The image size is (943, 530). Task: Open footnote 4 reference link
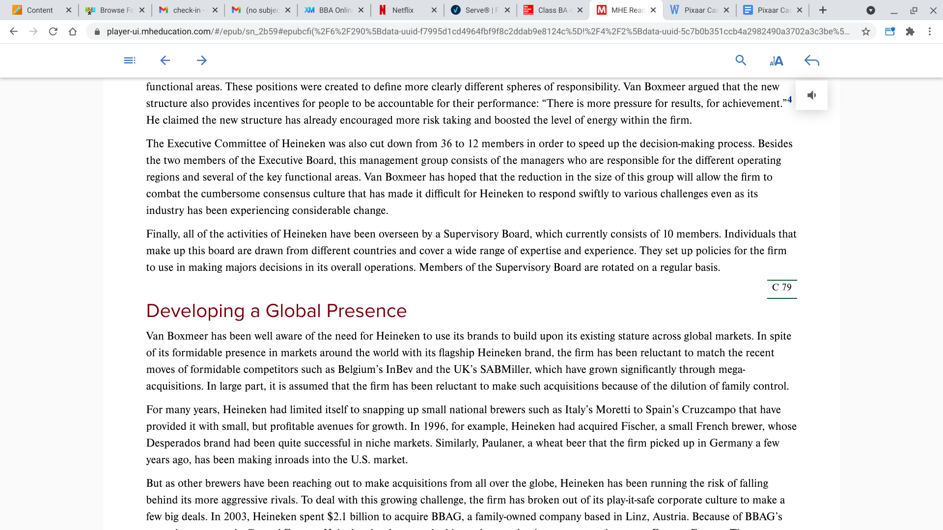tap(790, 100)
